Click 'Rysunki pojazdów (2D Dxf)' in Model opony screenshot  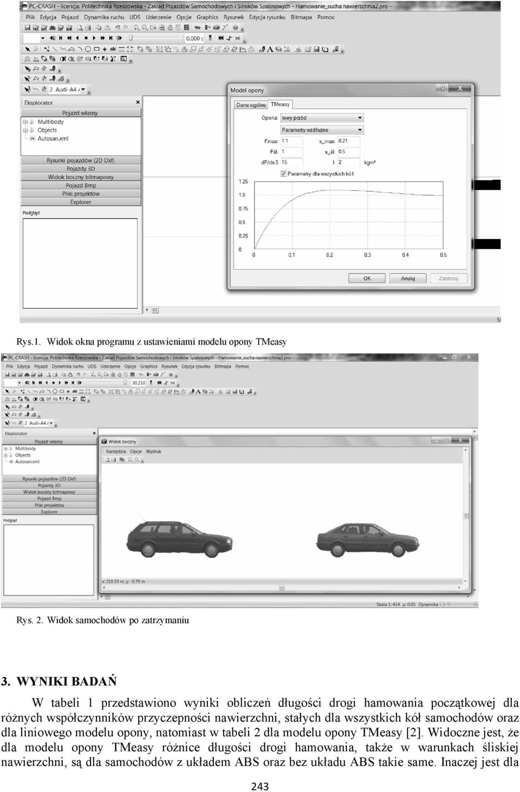[x=81, y=160]
